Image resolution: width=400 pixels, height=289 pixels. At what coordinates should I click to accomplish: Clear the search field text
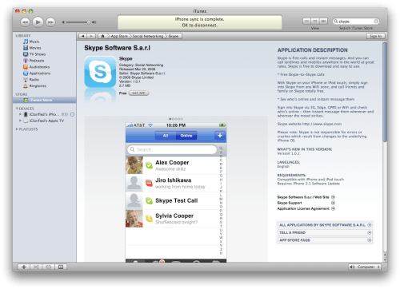point(376,22)
